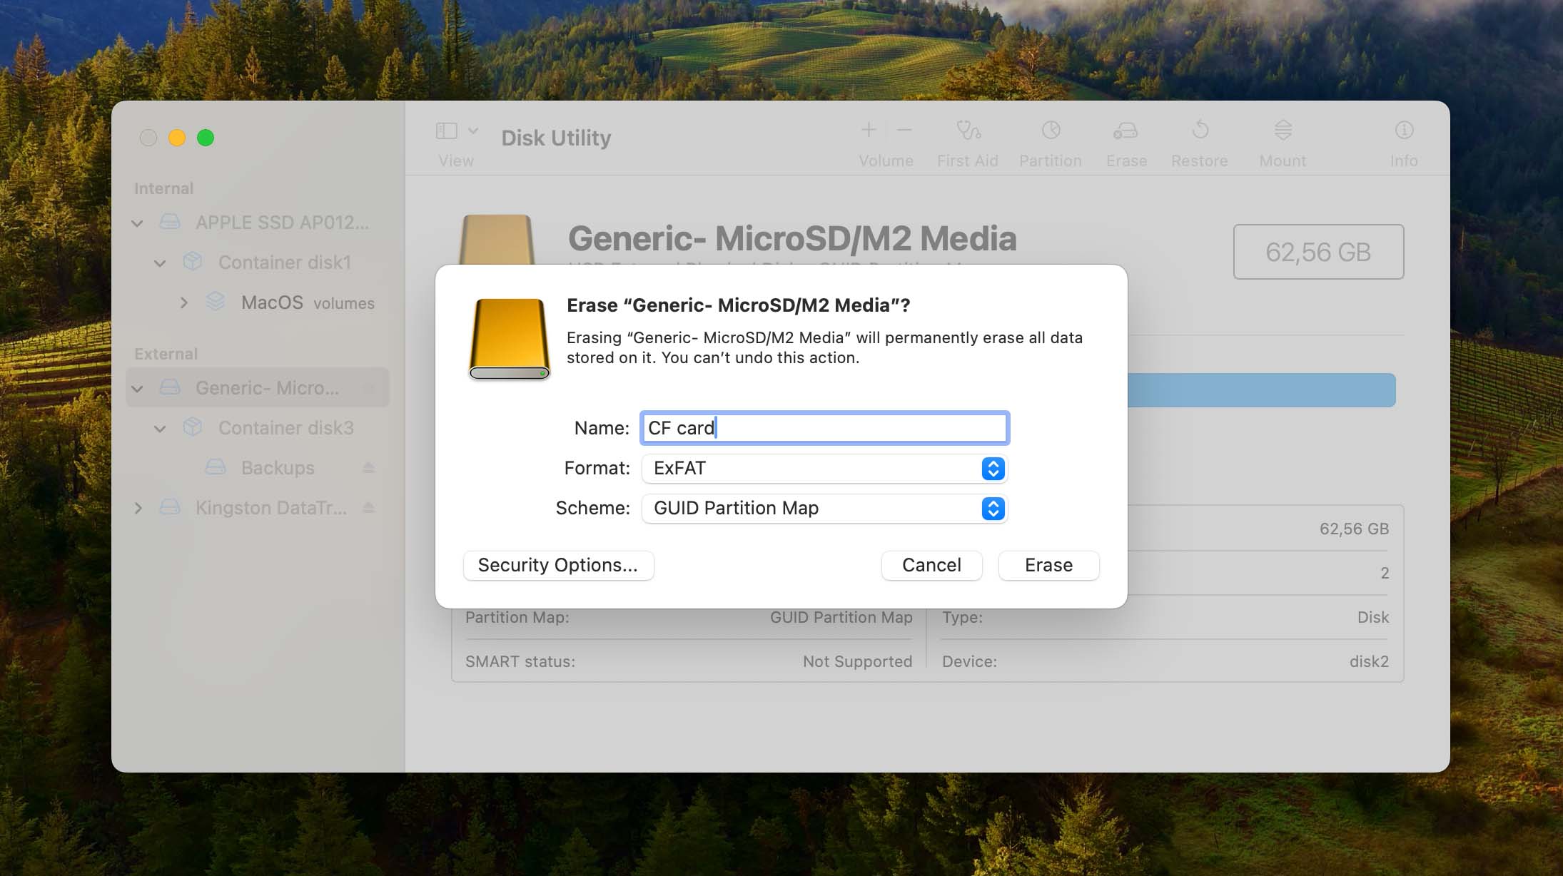Collapse the APPLE SSD AP012 disk row
Screen dimensions: 1563x876
pyautogui.click(x=137, y=223)
